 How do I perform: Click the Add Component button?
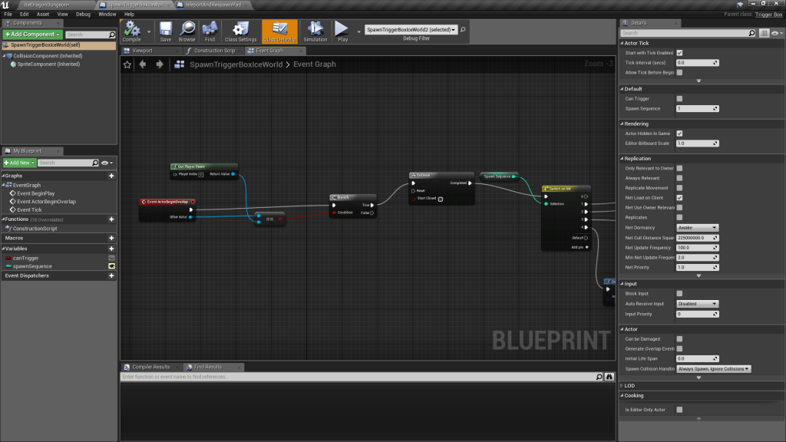[31, 35]
